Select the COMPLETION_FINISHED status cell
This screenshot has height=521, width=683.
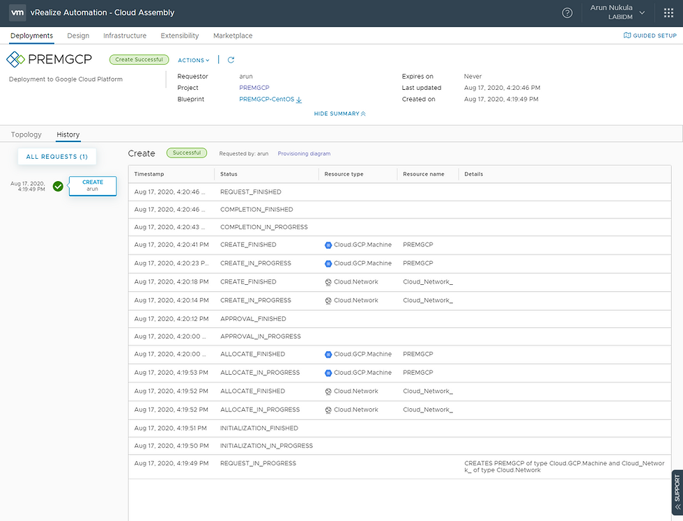tap(256, 210)
